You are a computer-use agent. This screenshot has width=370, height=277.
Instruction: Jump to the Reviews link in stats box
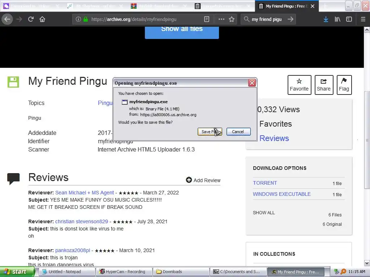(274, 138)
